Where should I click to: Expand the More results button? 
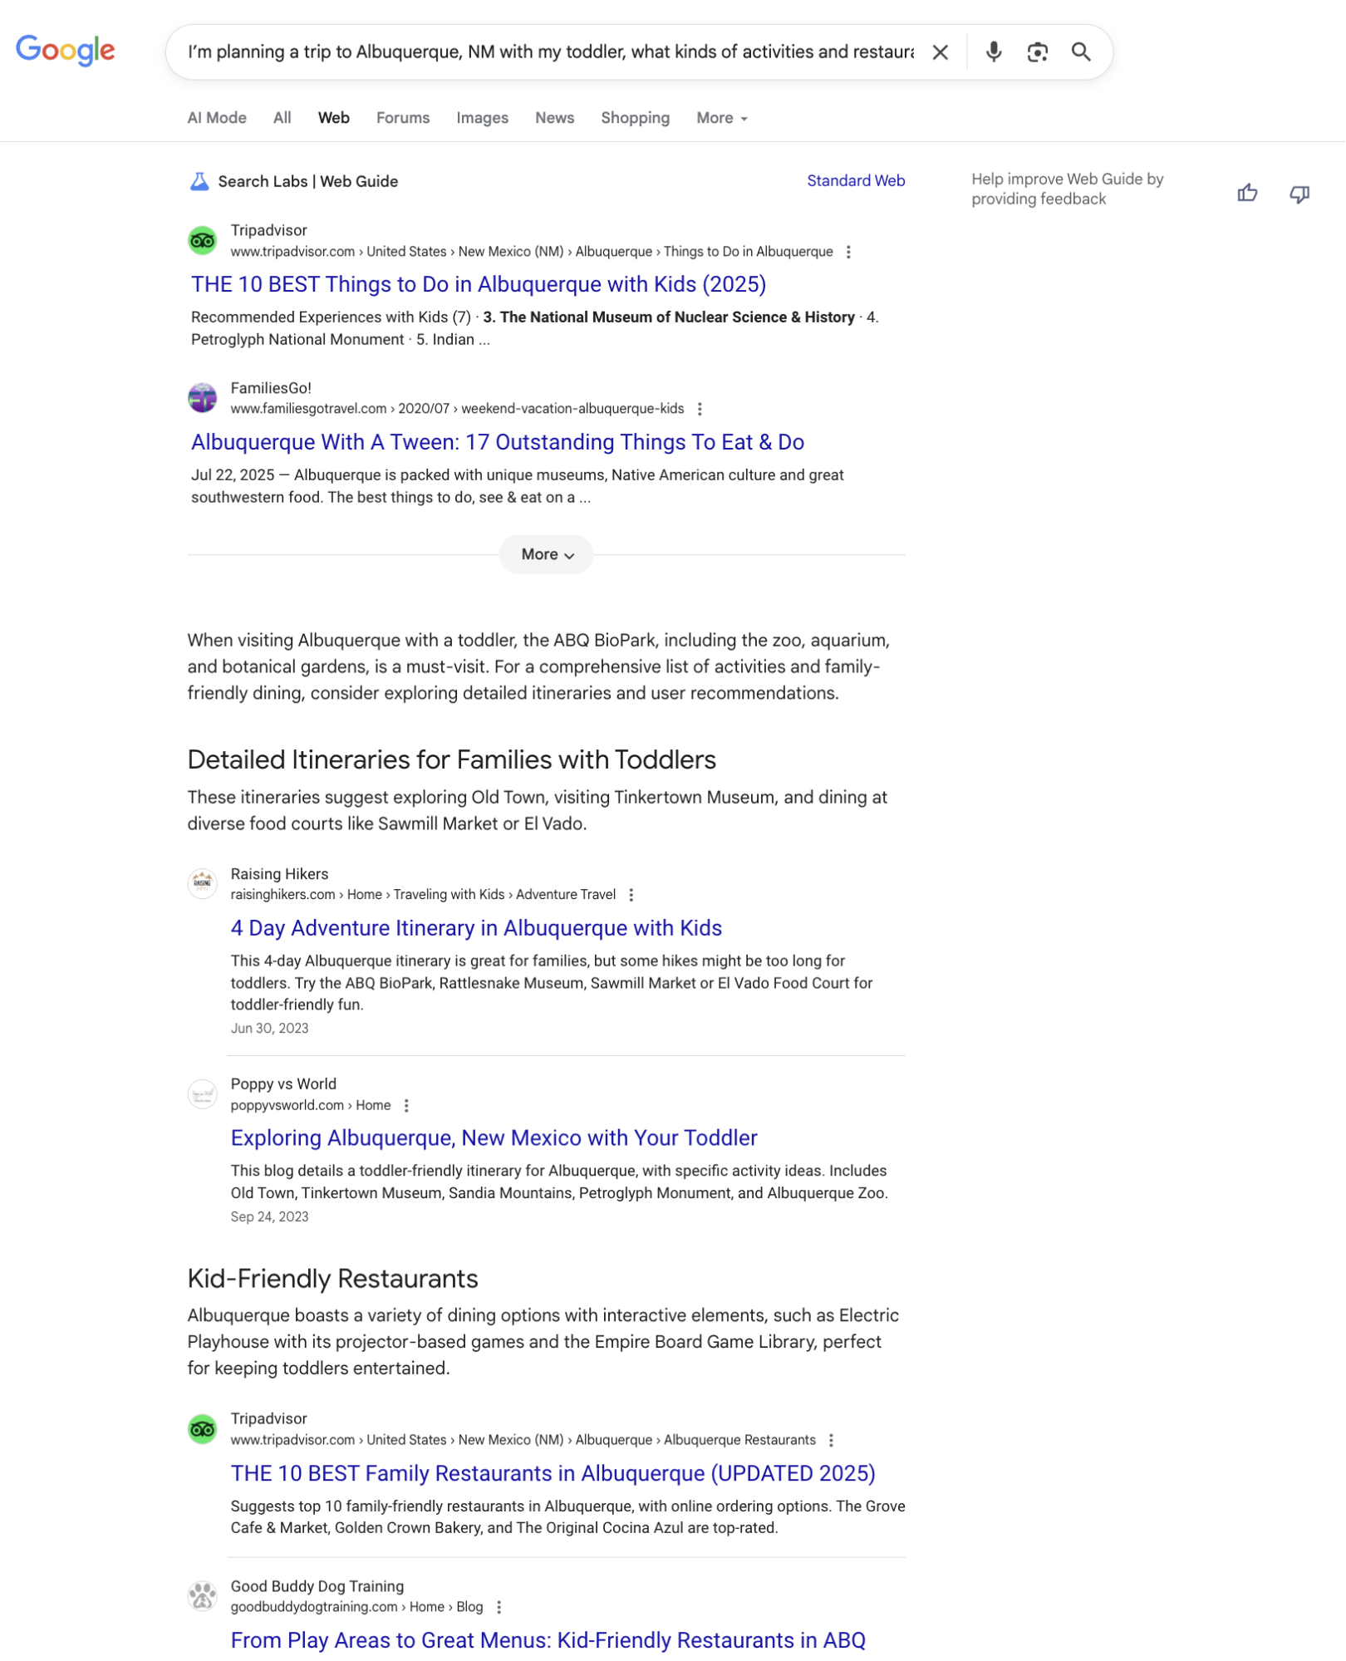pyautogui.click(x=547, y=555)
